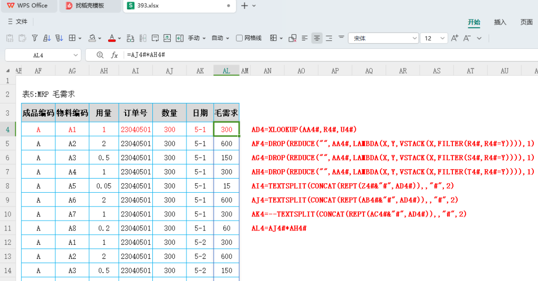The width and height of the screenshot is (538, 281).
Task: Click the top align icon
Action: point(342,37)
